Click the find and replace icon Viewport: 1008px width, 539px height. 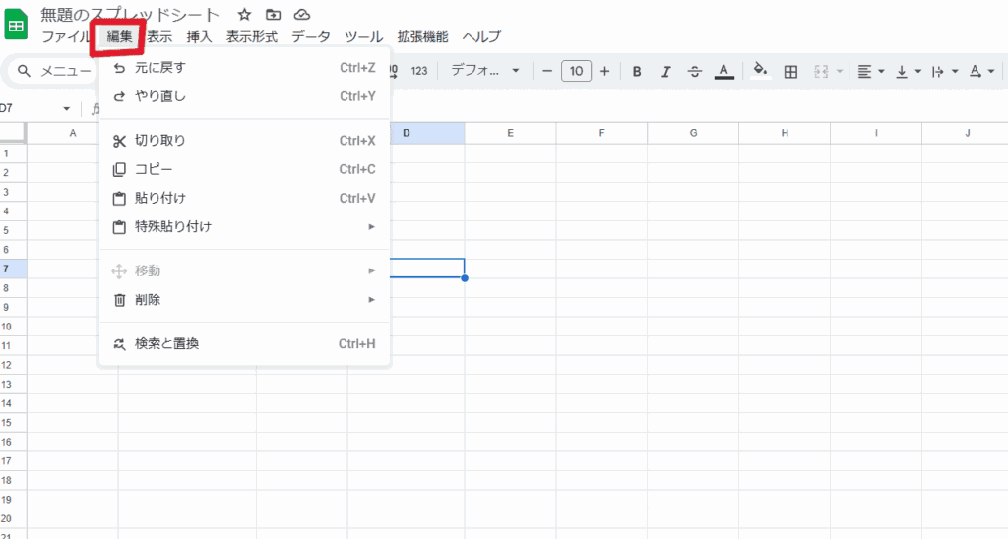(x=119, y=344)
